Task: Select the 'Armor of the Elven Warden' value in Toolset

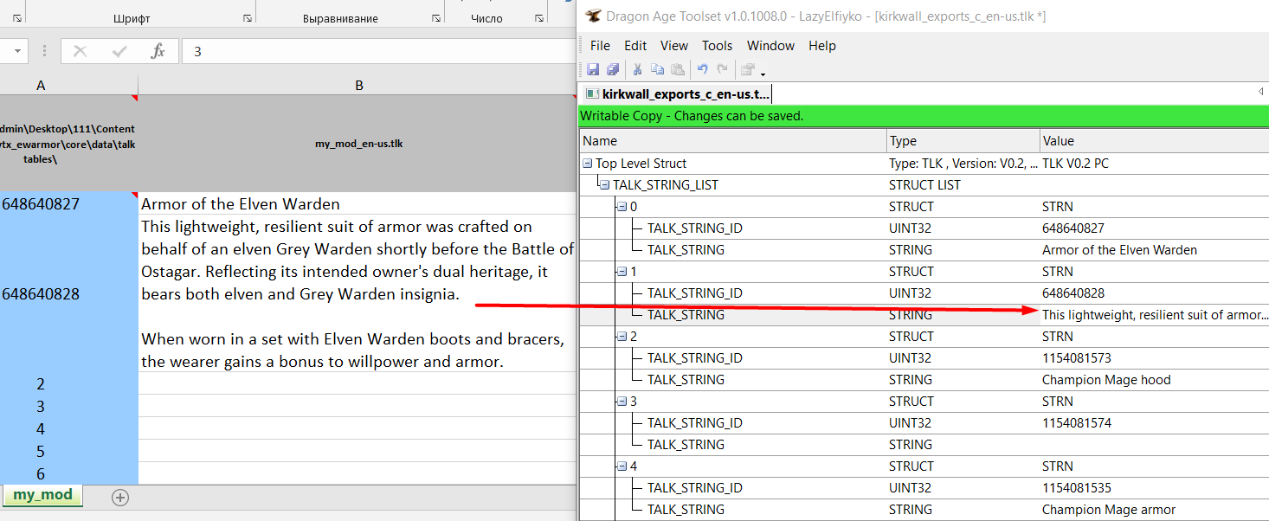Action: (1119, 250)
